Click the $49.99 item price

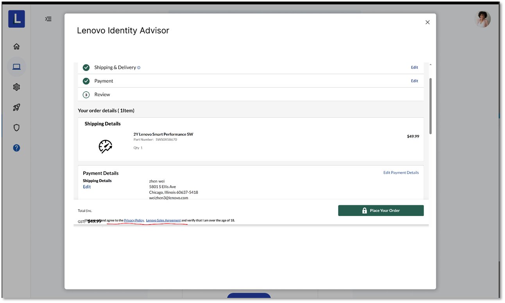click(413, 136)
